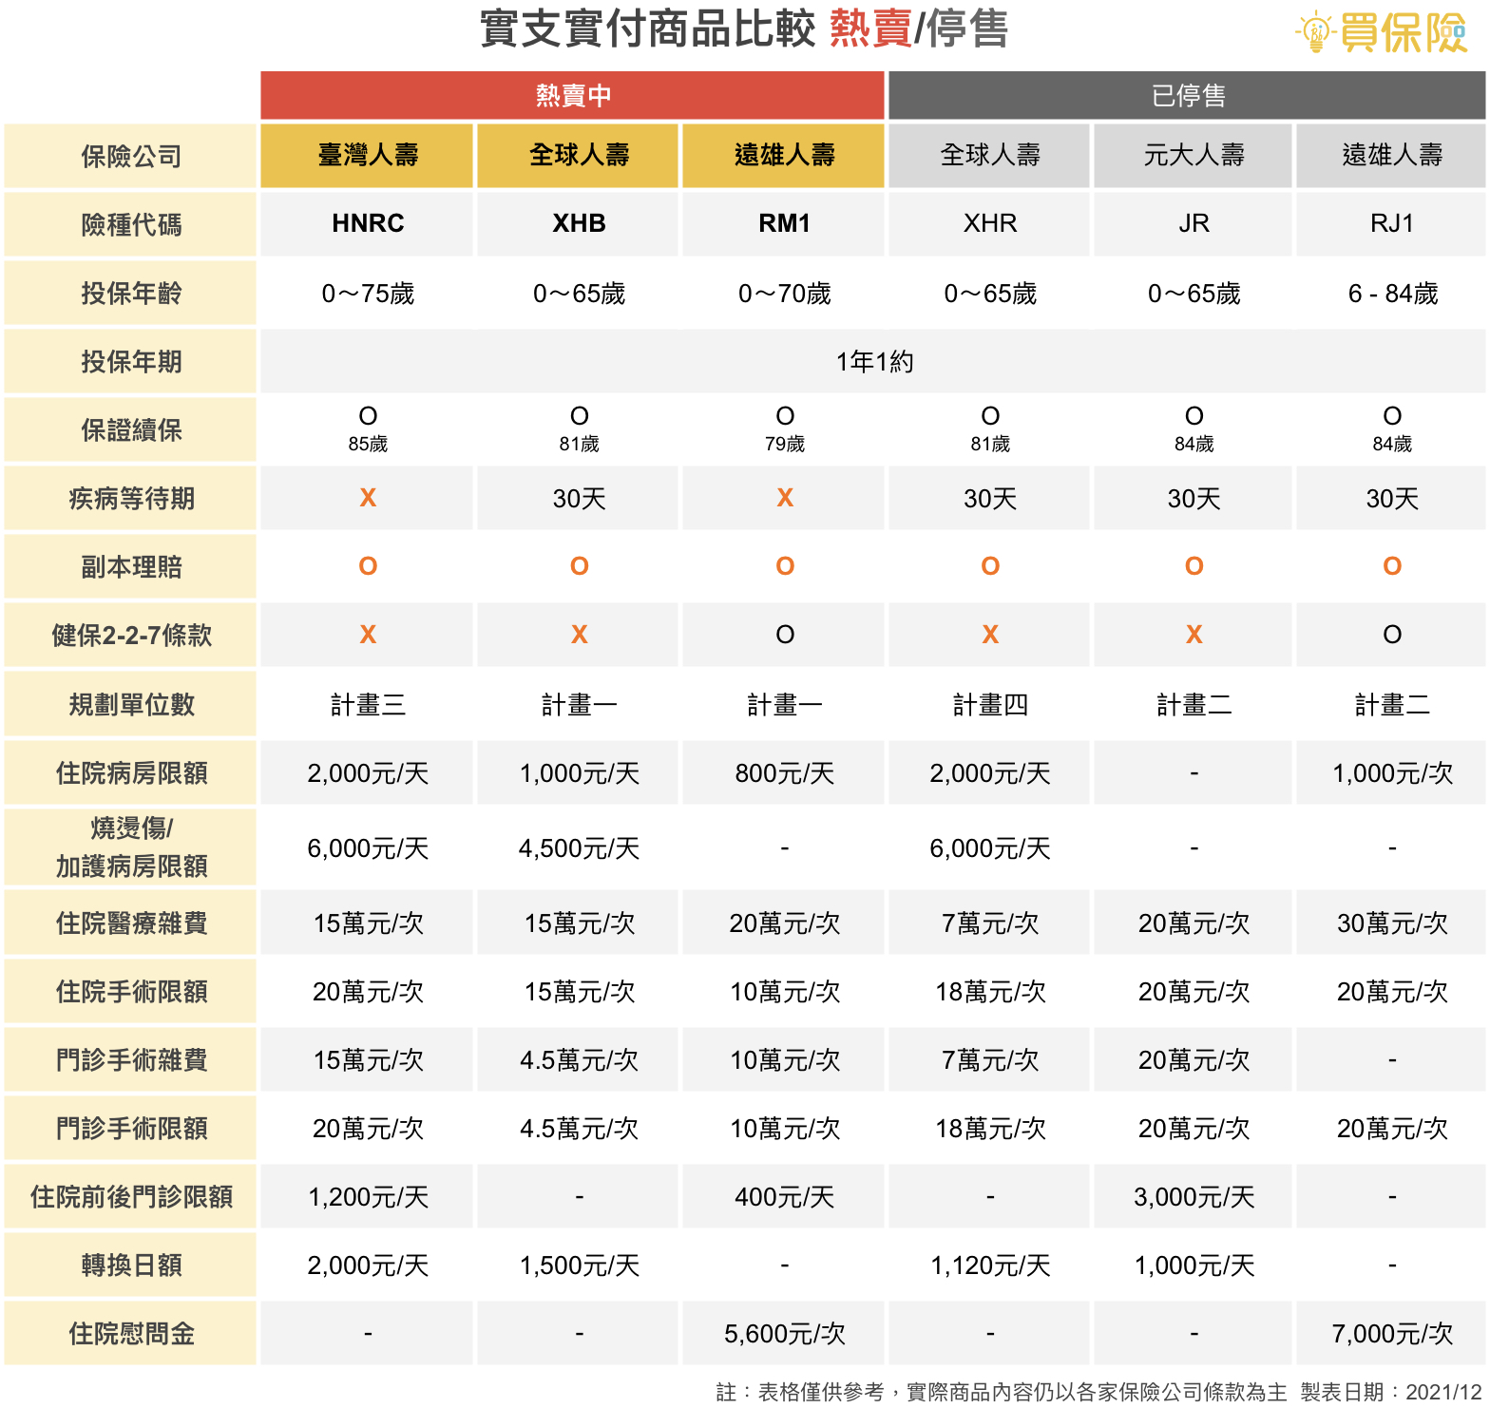Viewport: 1490px width, 1408px height.
Task: Click 1,000元/次 ward limit under RJ1
Action: pyautogui.click(x=1392, y=773)
